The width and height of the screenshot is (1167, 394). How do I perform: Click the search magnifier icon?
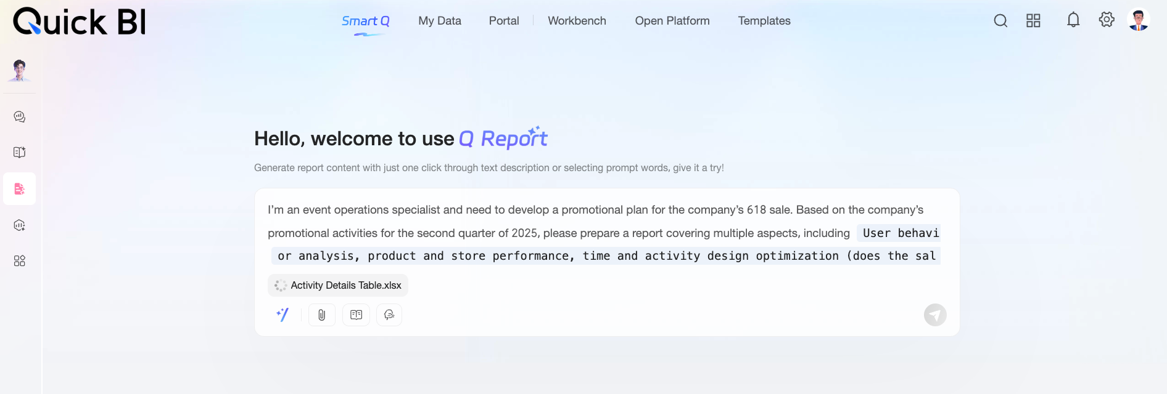point(1000,21)
